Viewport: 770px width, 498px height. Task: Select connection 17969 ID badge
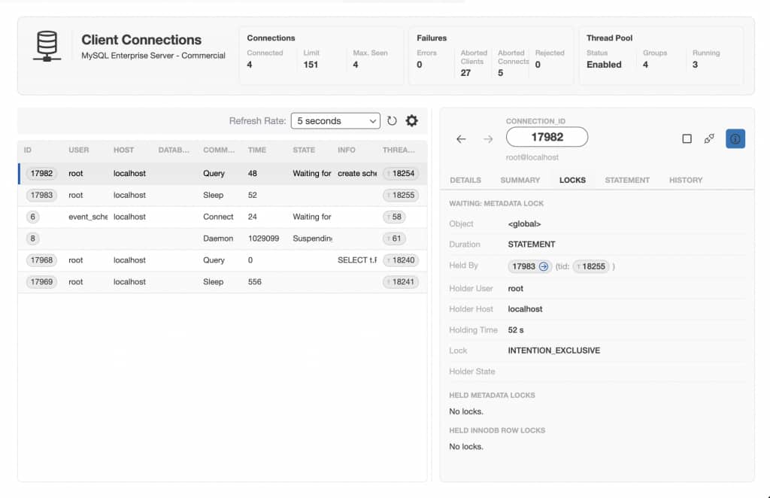pyautogui.click(x=42, y=282)
